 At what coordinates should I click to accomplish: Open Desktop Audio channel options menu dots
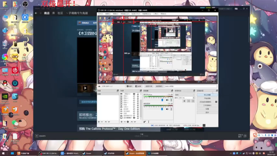coord(171,109)
